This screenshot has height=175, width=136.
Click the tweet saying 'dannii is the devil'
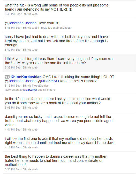70,143
